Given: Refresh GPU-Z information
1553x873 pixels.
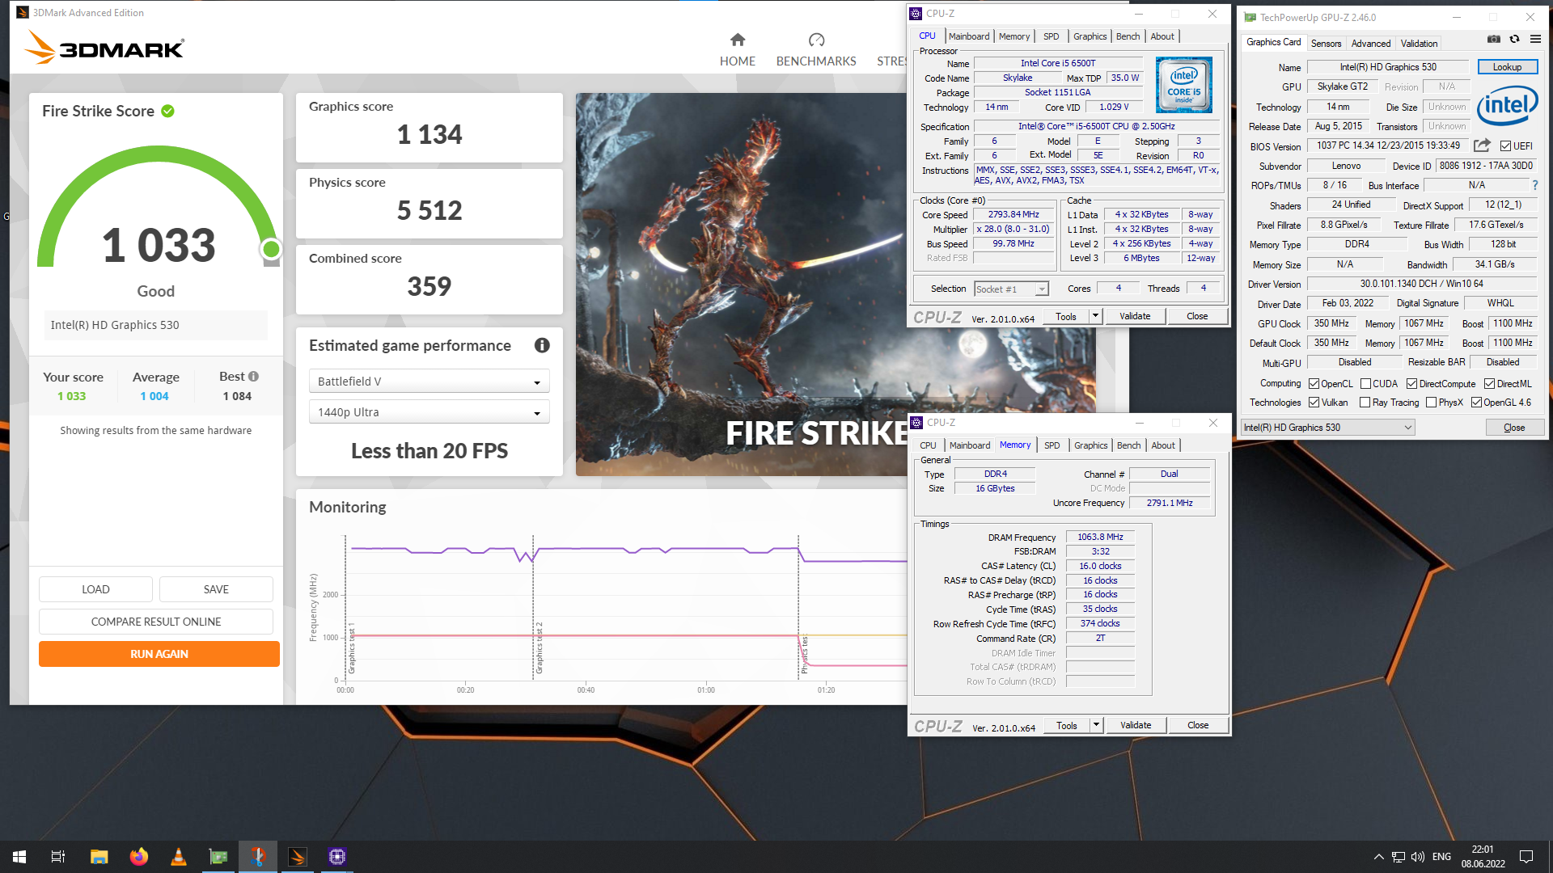Looking at the screenshot, I should click(x=1514, y=39).
